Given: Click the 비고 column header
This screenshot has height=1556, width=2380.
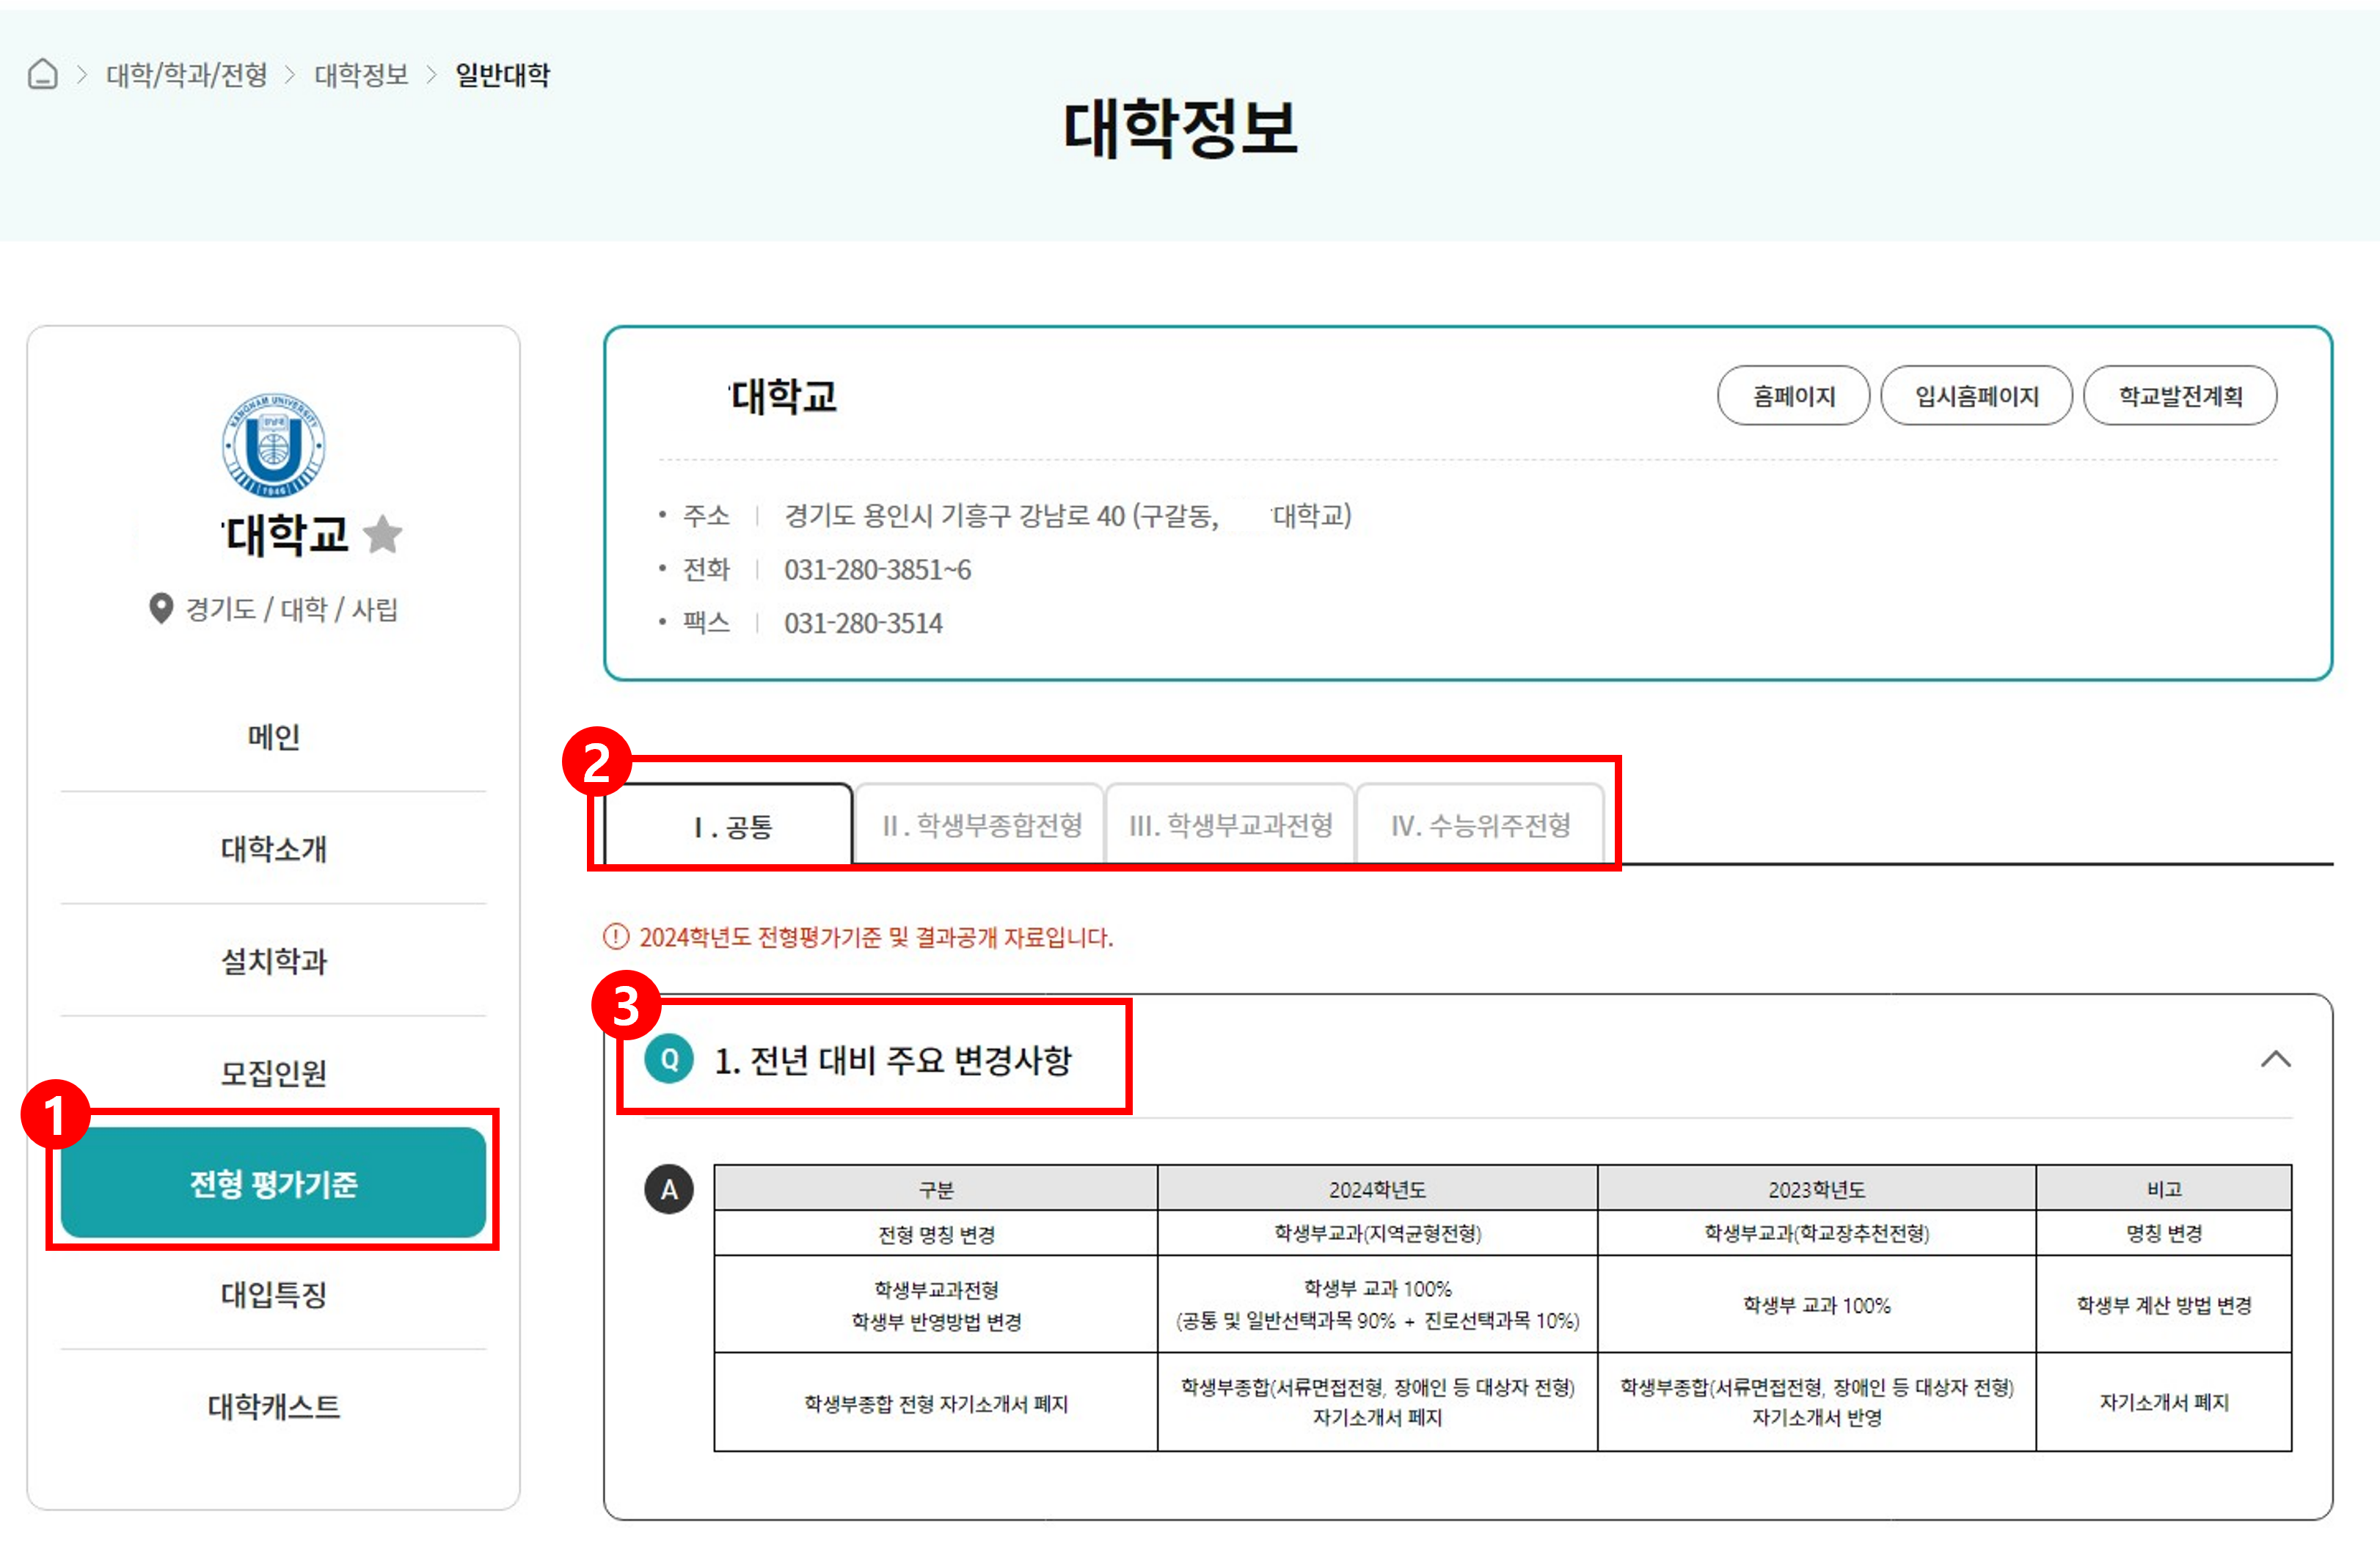Looking at the screenshot, I should 2164,1189.
